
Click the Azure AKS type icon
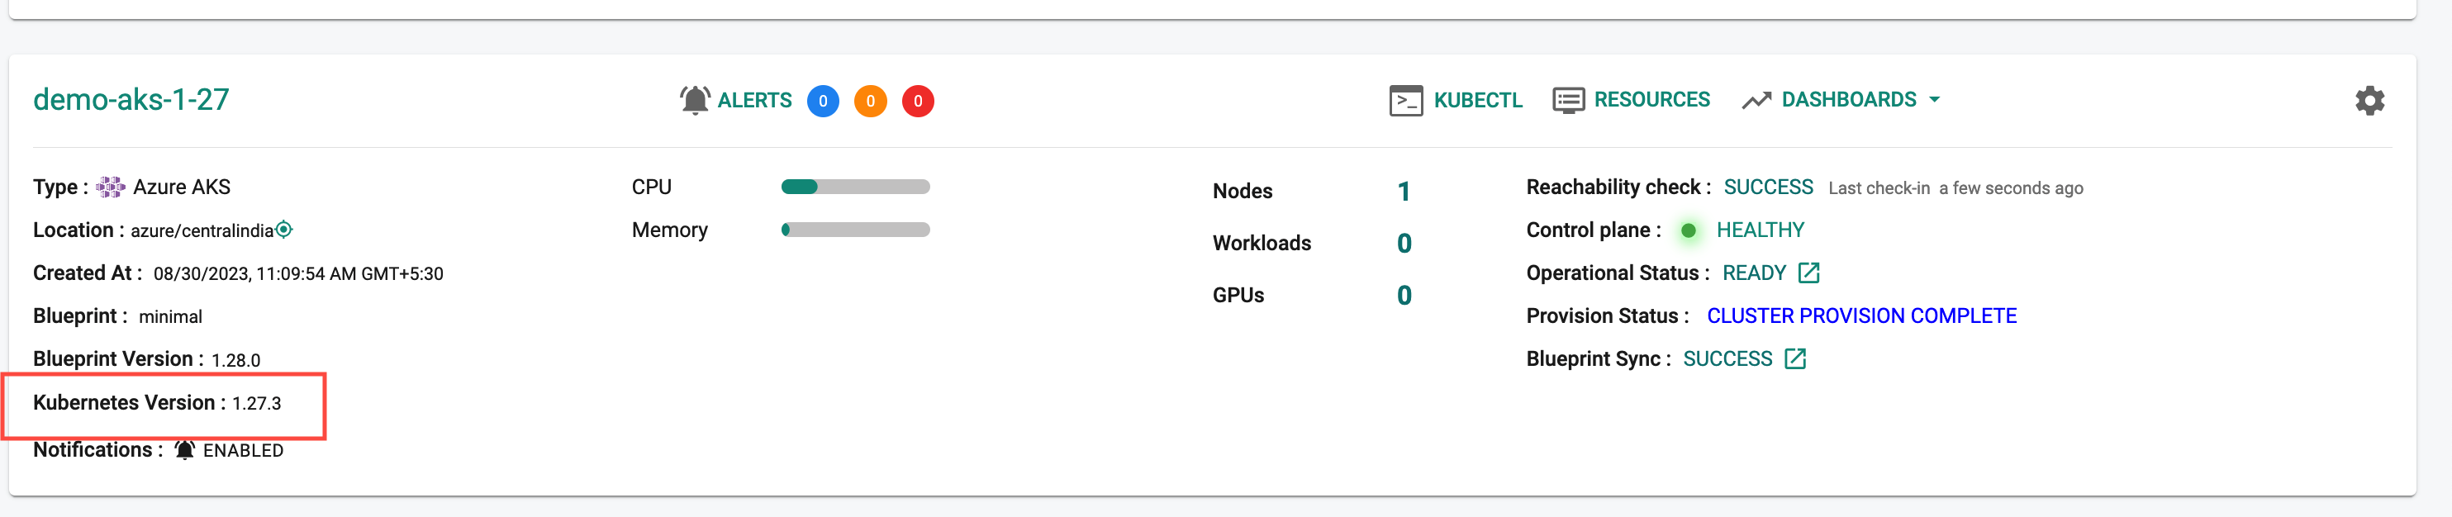tap(111, 187)
